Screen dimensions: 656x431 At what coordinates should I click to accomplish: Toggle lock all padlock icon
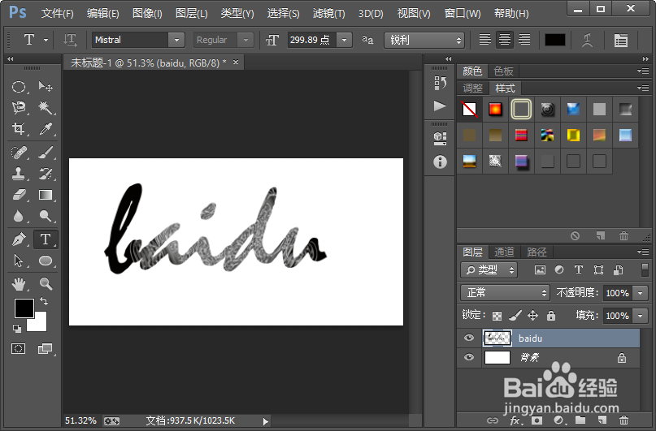[551, 315]
